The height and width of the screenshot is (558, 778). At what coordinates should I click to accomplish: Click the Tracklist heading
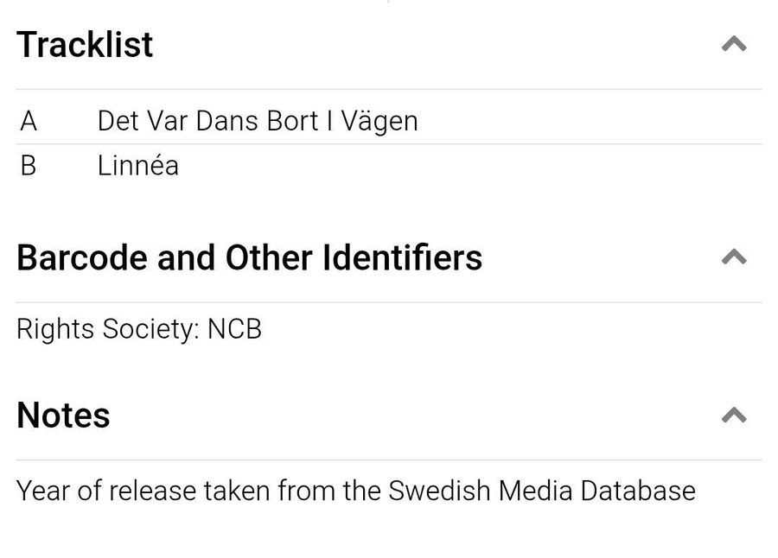tap(85, 44)
